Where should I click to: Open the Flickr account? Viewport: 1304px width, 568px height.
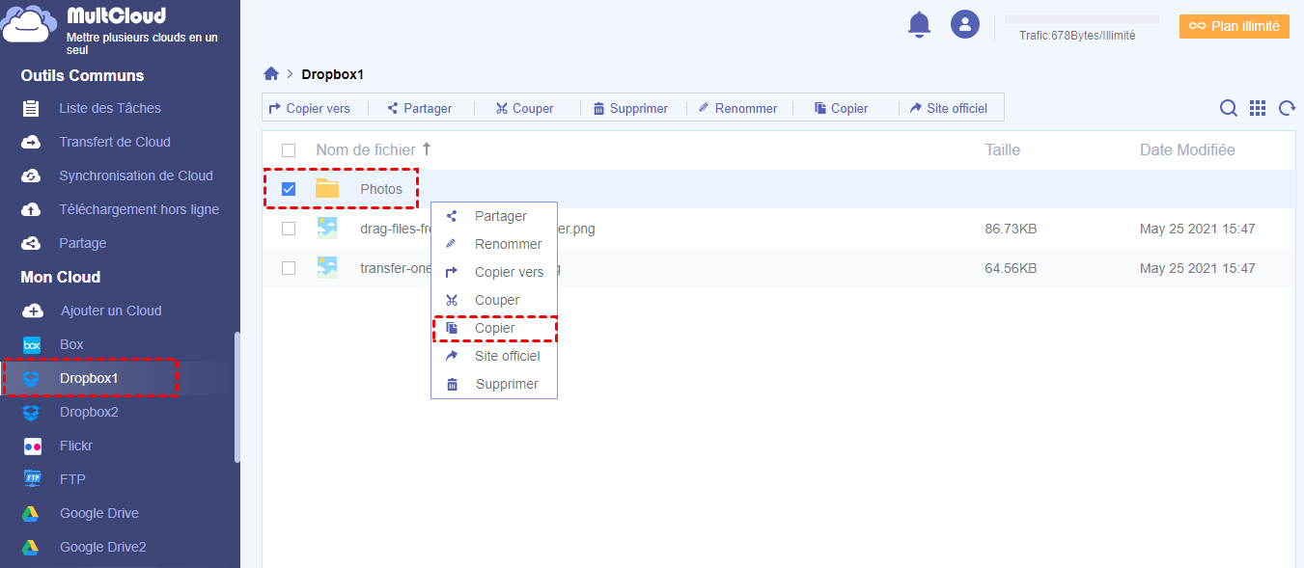click(76, 446)
